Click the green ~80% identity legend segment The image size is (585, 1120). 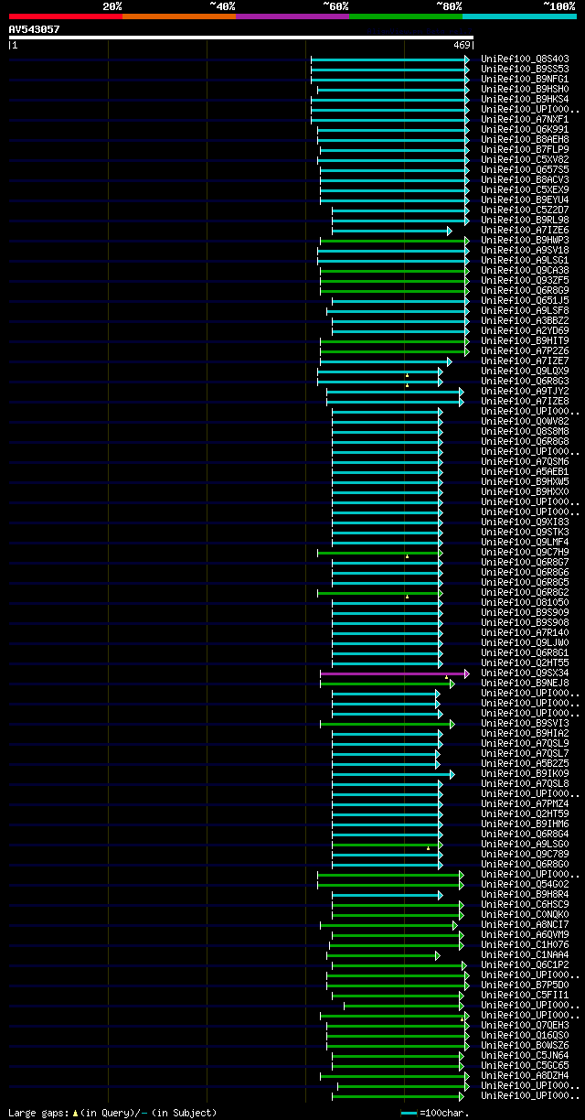click(406, 16)
